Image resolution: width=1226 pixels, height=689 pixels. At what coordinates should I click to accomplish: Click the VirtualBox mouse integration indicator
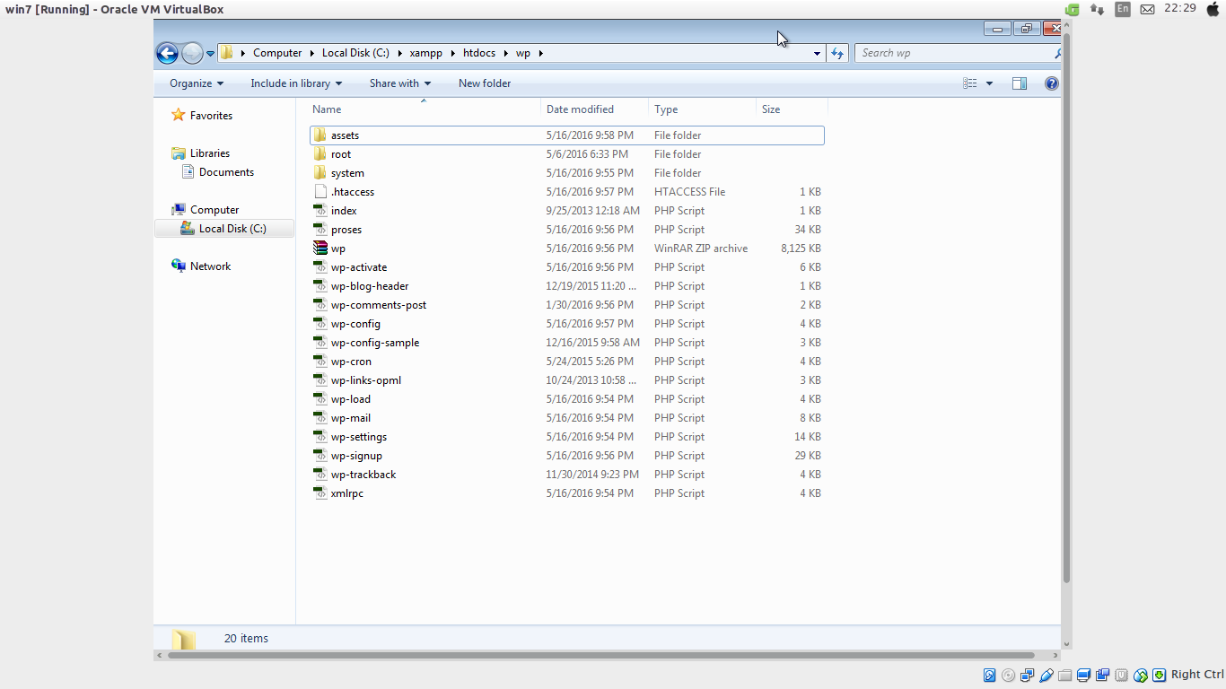1140,675
